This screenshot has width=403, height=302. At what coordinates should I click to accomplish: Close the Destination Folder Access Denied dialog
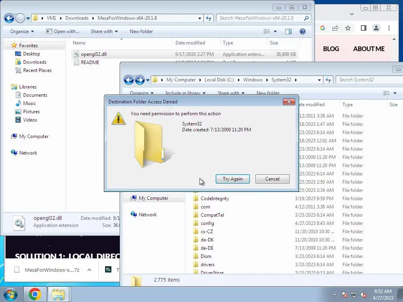coord(289,102)
